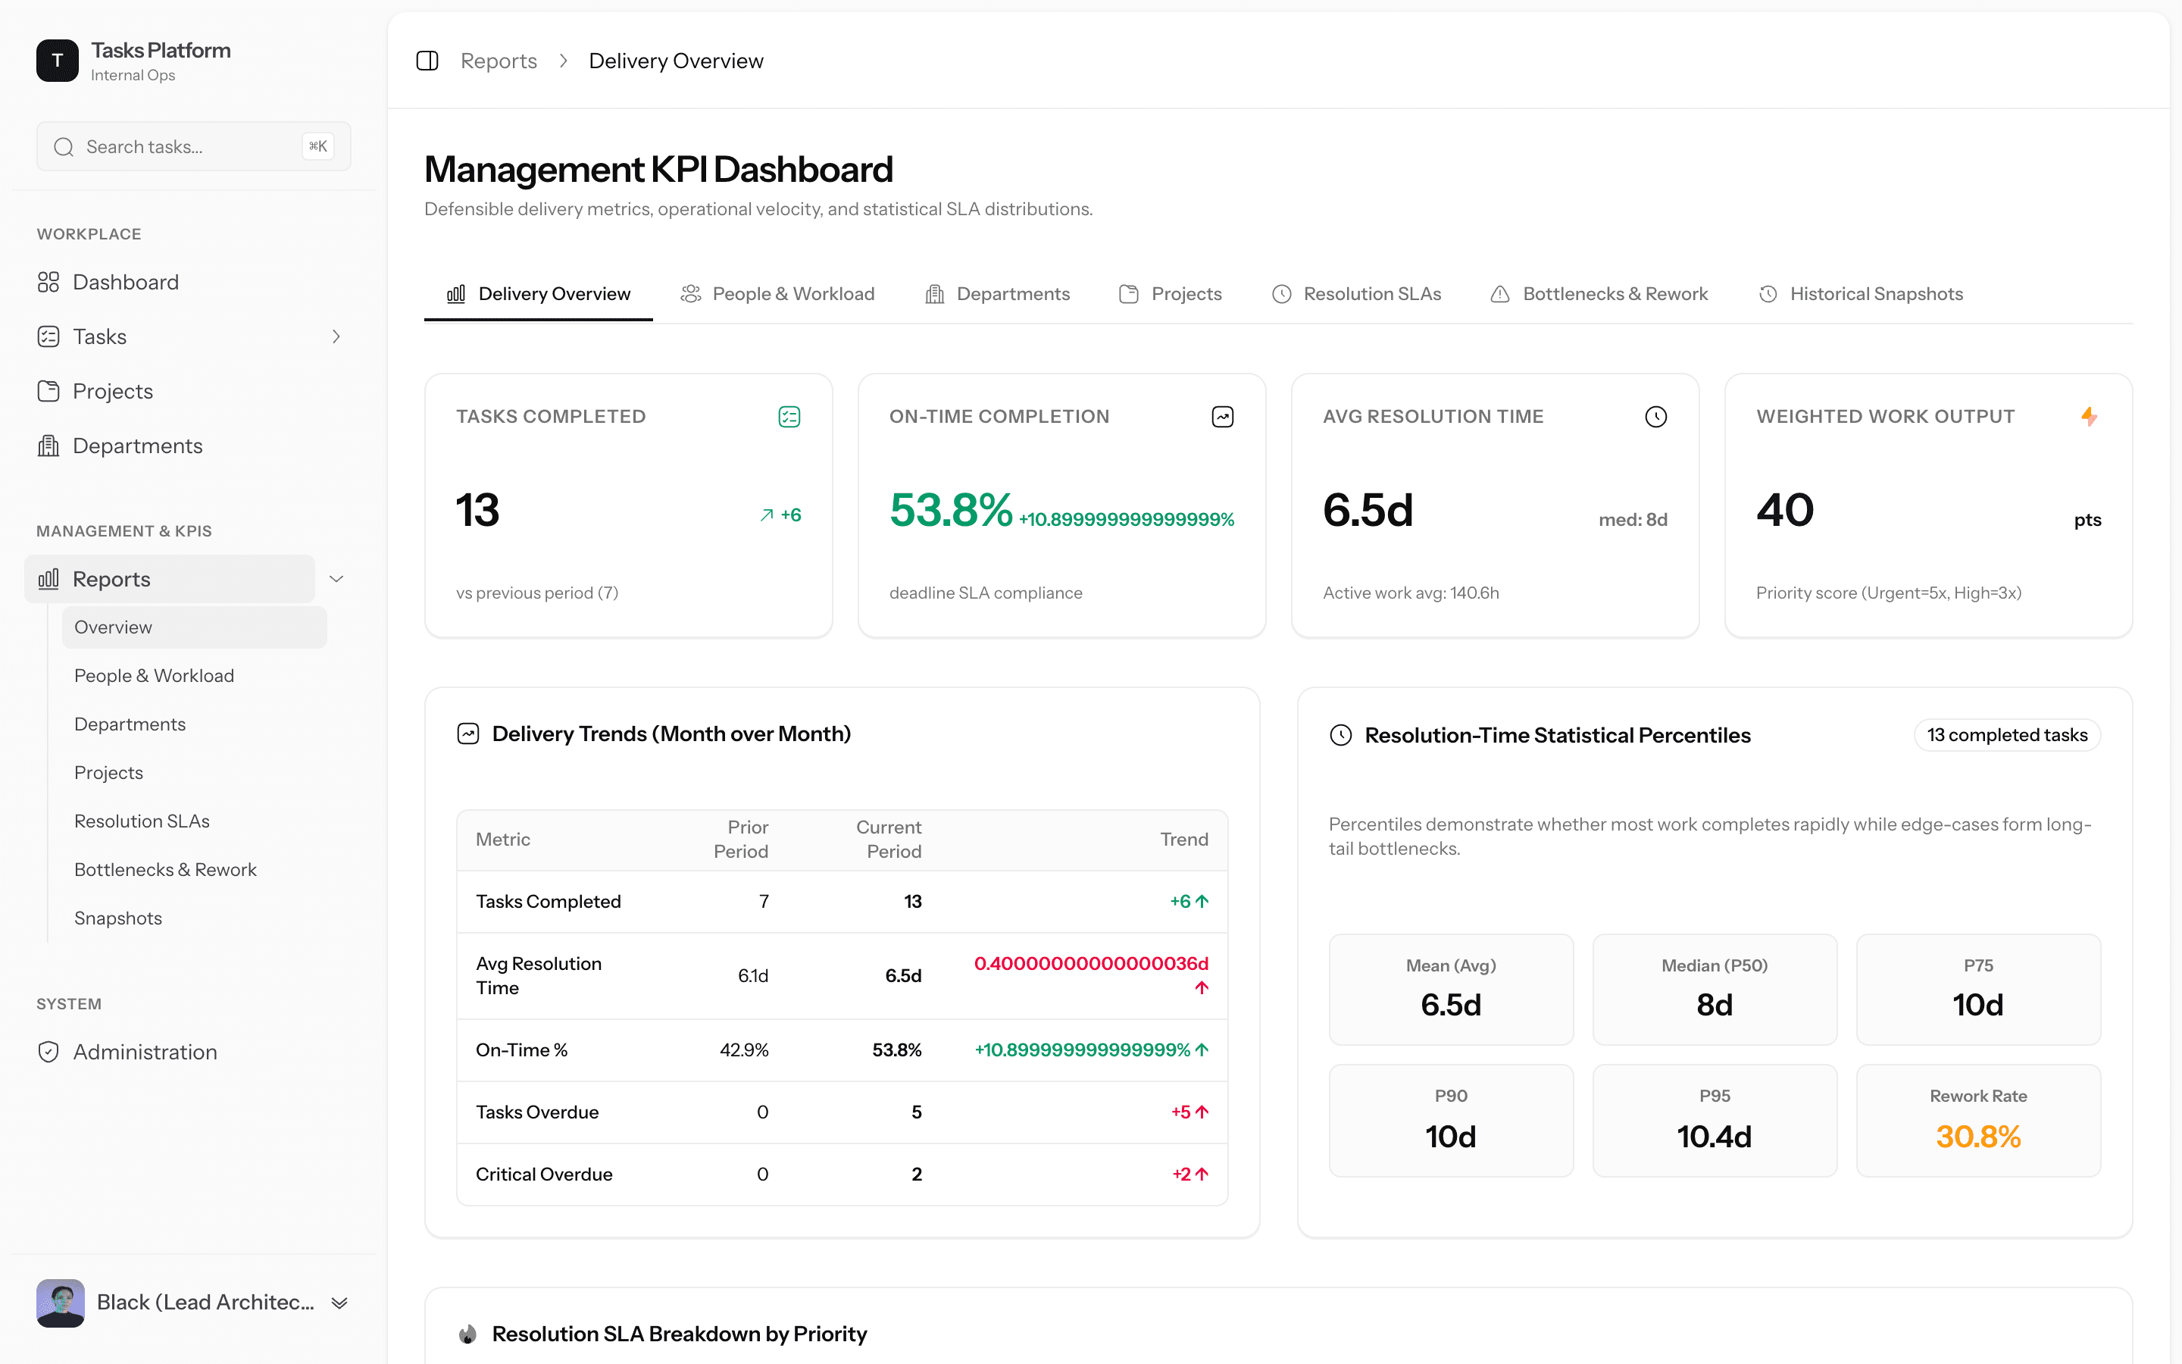
Task: Click the Resolution-Time Percentiles clock icon
Action: (x=1341, y=735)
